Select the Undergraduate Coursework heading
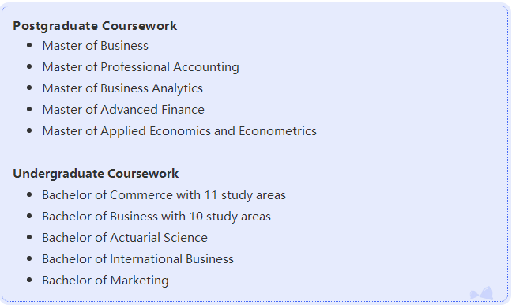The height and width of the screenshot is (305, 512). tap(96, 174)
